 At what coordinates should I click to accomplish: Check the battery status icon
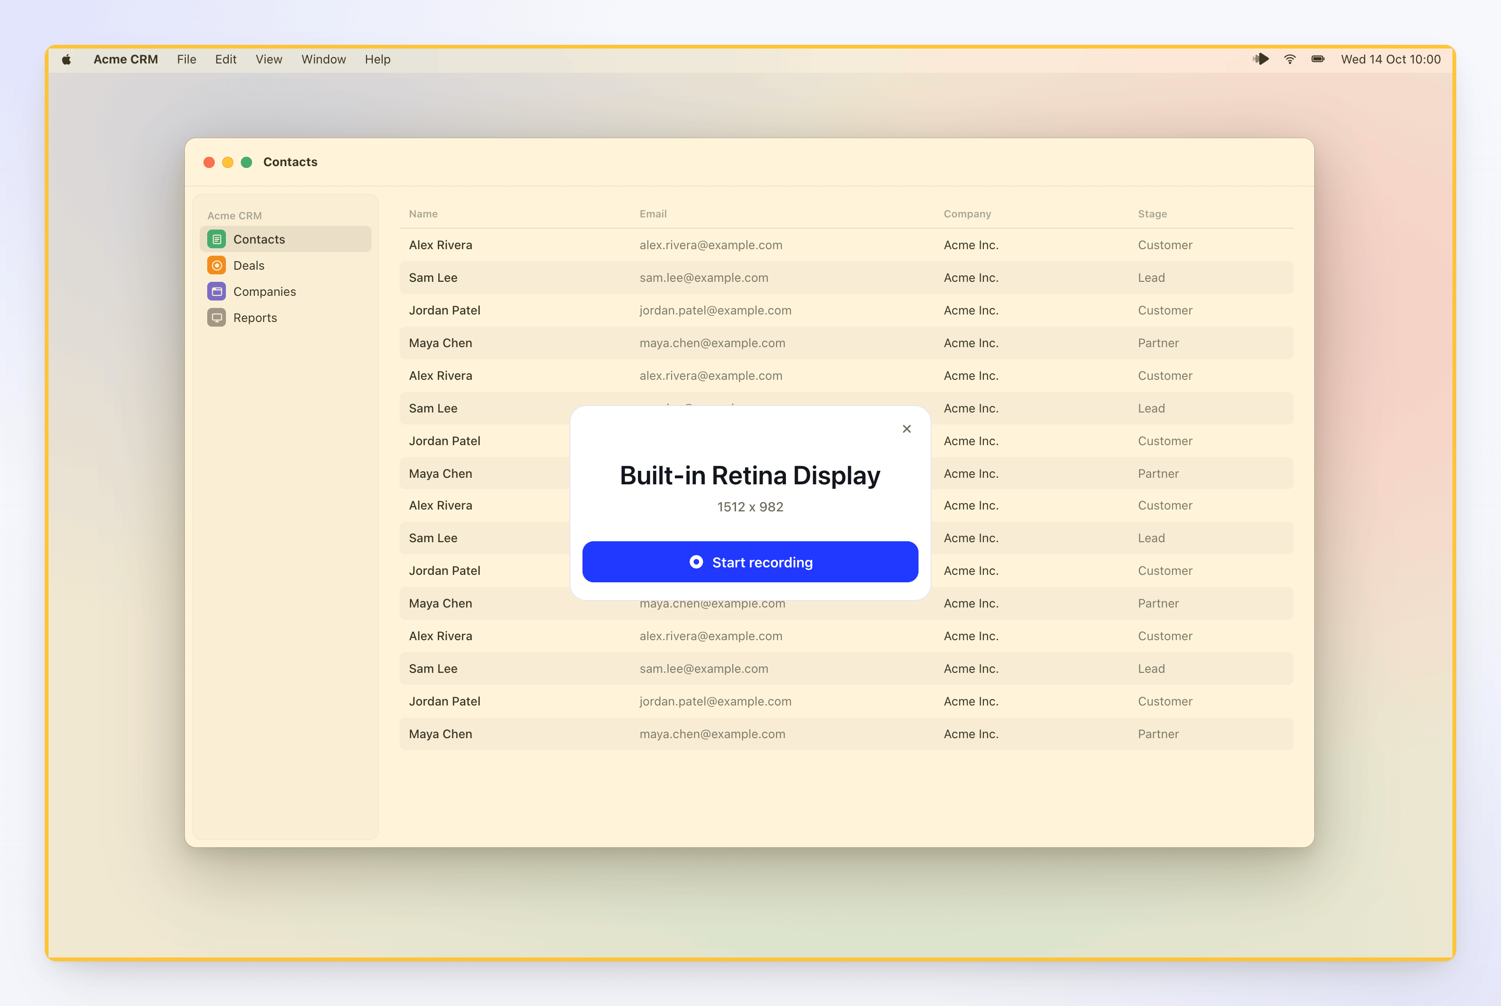[x=1318, y=59]
